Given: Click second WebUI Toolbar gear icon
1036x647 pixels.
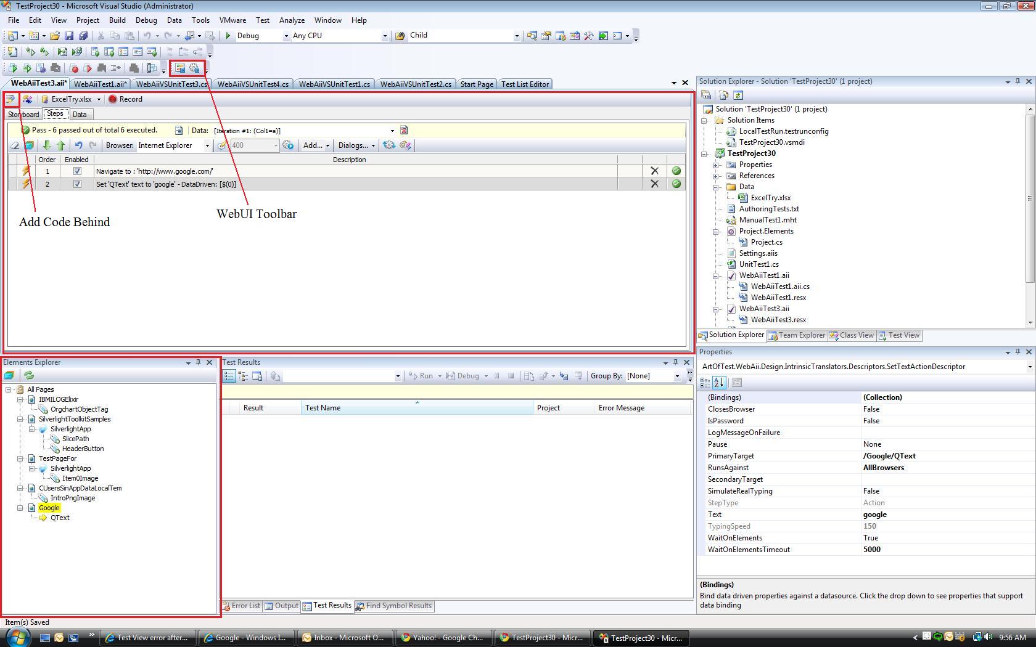Looking at the screenshot, I should click(x=194, y=68).
